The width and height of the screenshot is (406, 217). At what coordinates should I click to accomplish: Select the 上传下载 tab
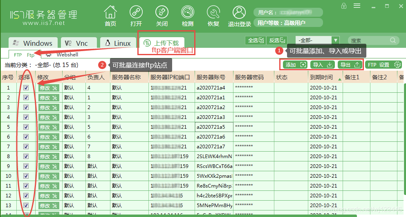pyautogui.click(x=162, y=43)
